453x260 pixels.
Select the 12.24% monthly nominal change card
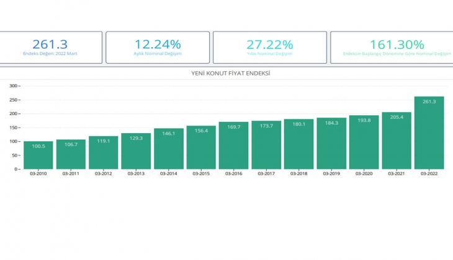[158, 48]
